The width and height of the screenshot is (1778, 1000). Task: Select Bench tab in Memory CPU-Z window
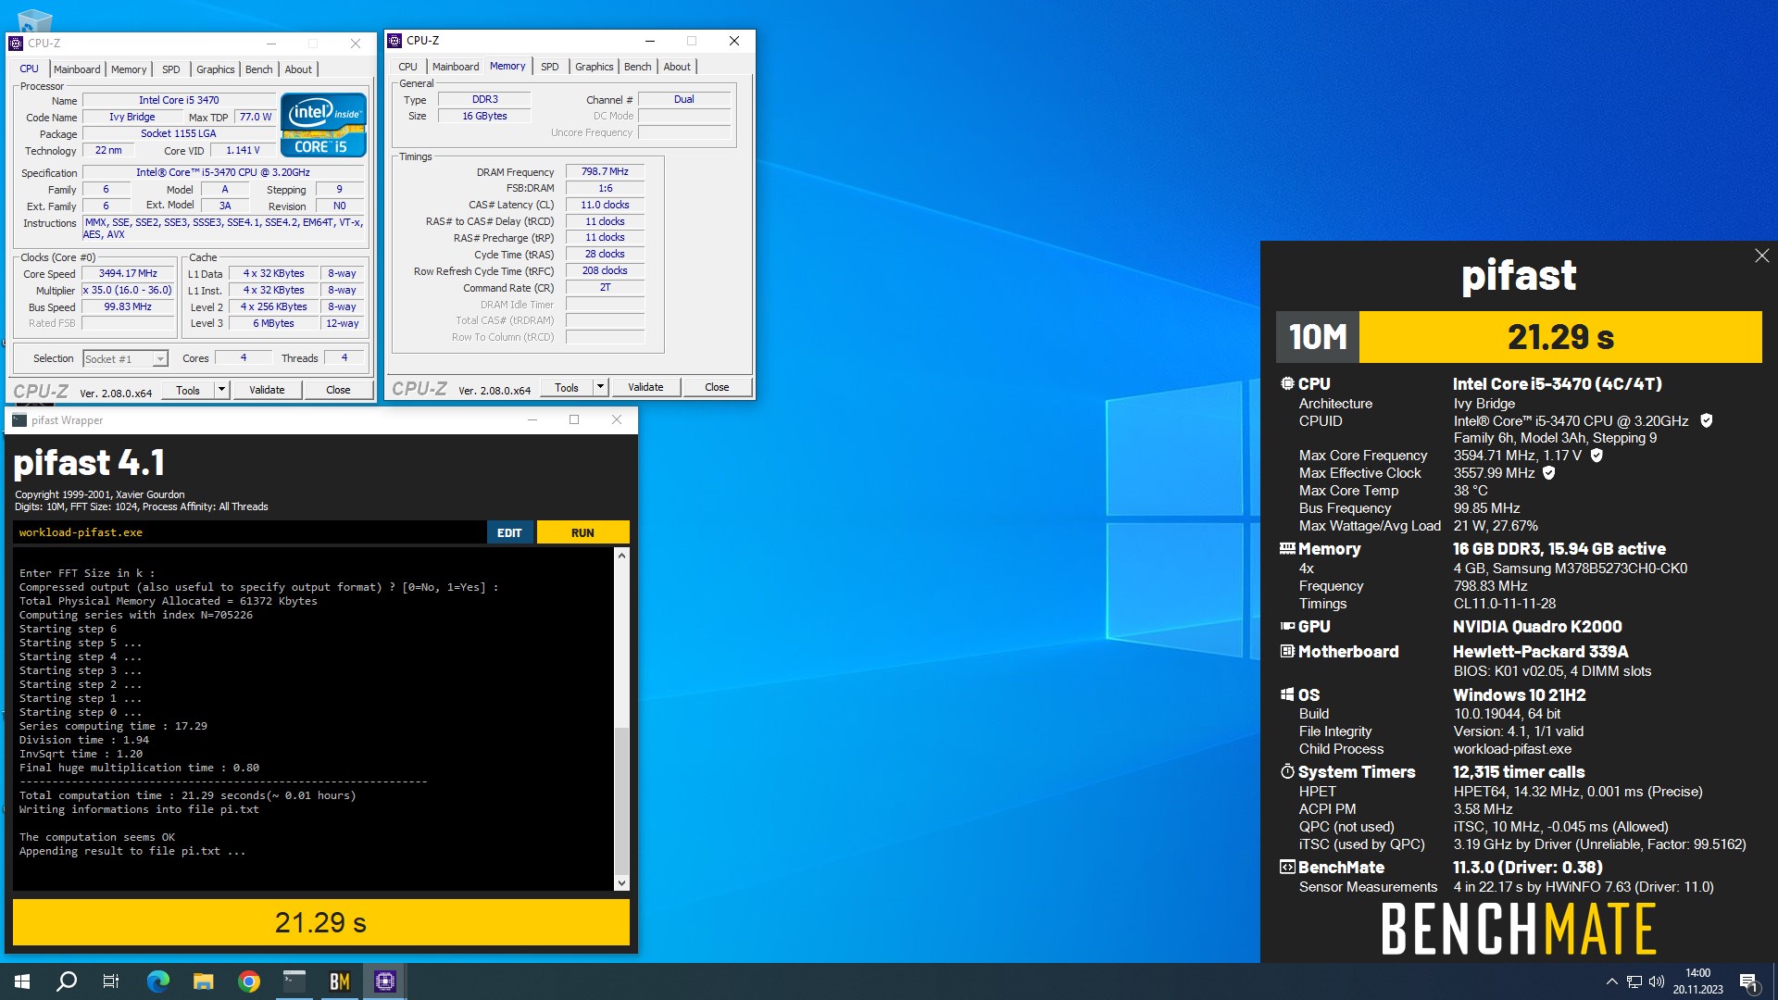[x=638, y=67]
